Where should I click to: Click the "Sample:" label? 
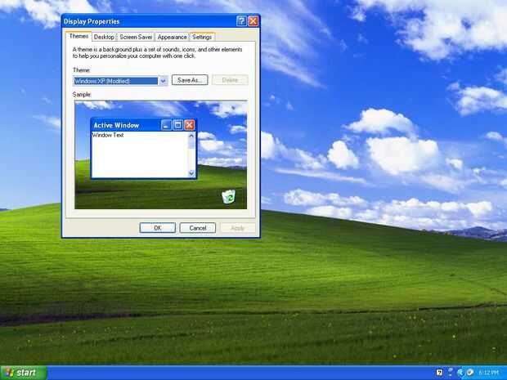click(82, 94)
